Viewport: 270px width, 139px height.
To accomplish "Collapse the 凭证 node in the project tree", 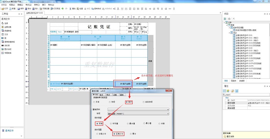I will coord(229,33).
